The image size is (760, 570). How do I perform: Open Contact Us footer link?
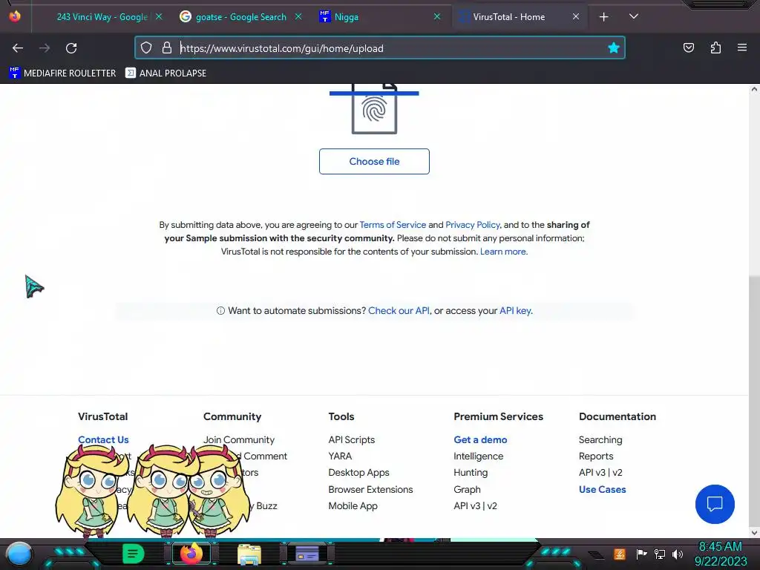point(103,439)
